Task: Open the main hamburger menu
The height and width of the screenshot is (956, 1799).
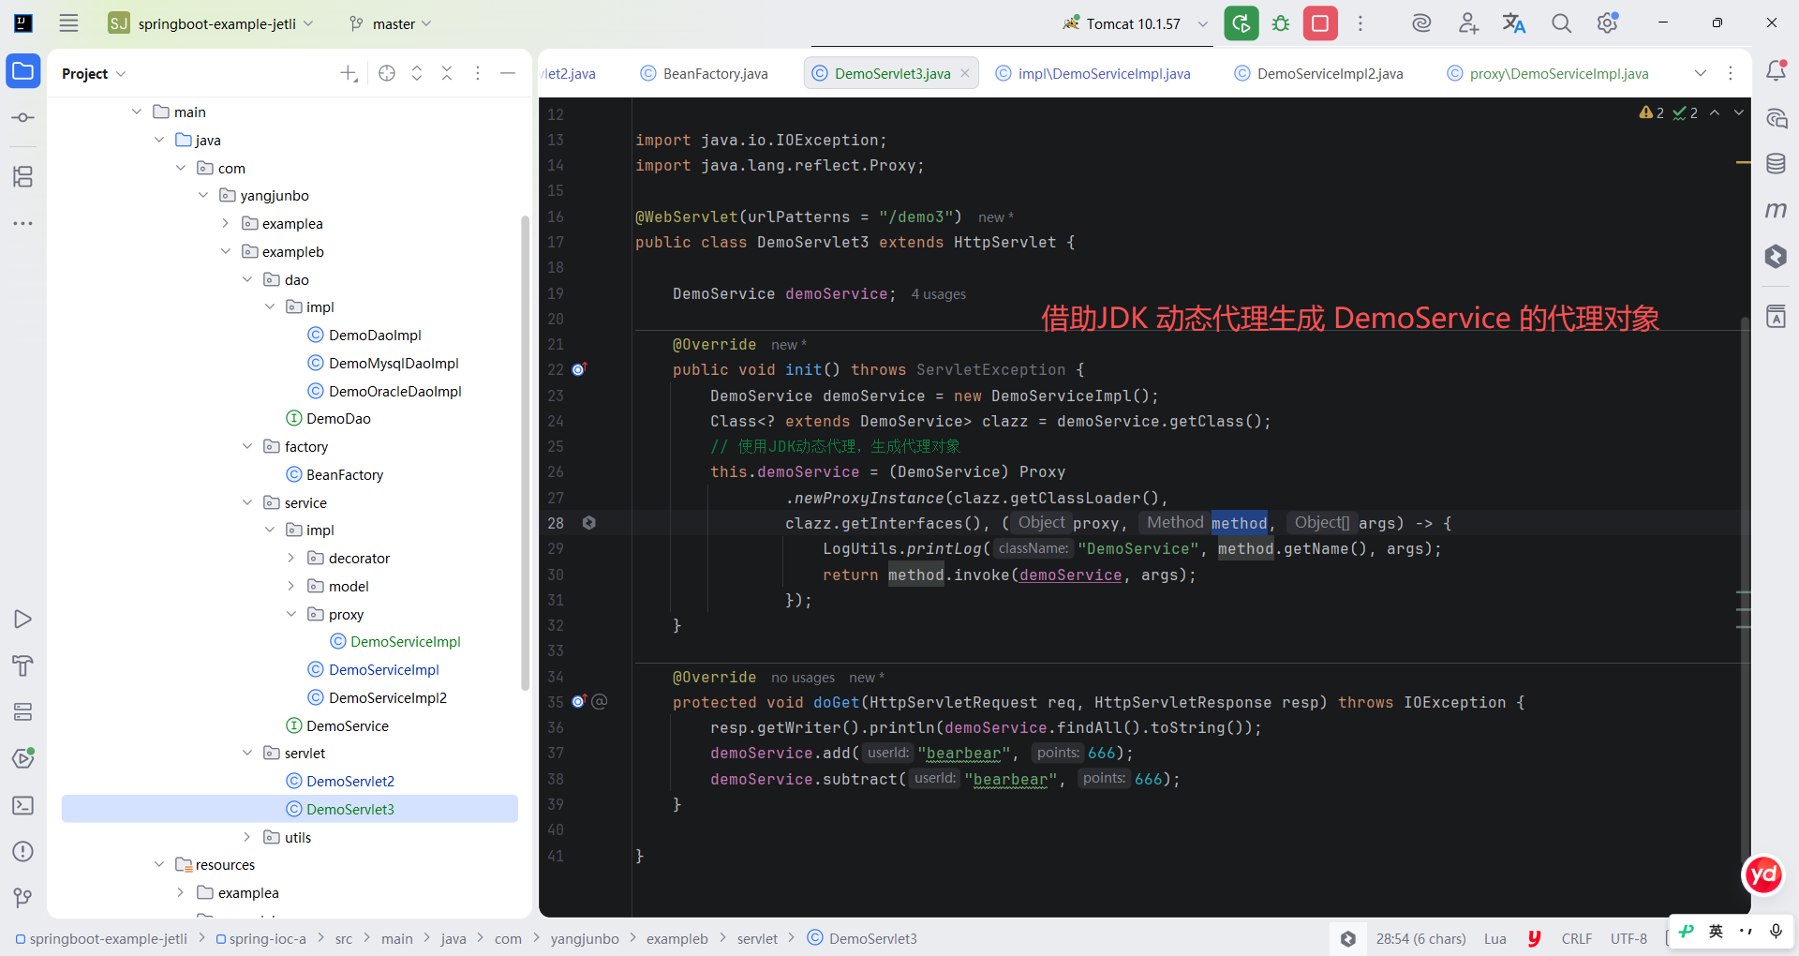Action: tap(68, 23)
